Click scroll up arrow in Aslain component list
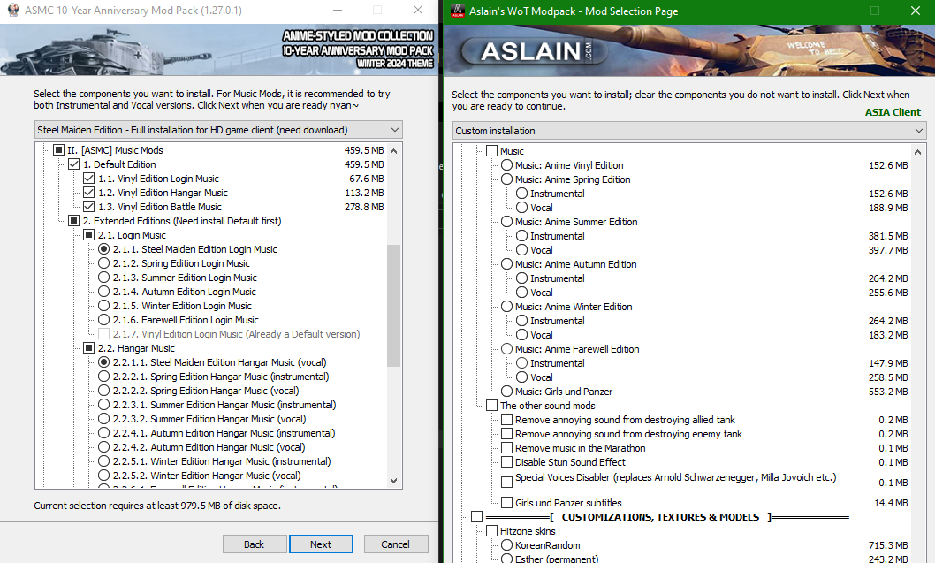The height and width of the screenshot is (563, 935). pyautogui.click(x=918, y=151)
